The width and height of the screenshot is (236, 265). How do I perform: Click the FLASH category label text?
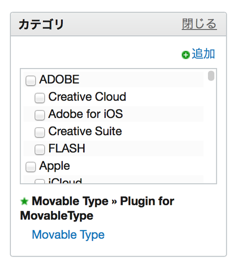click(67, 149)
